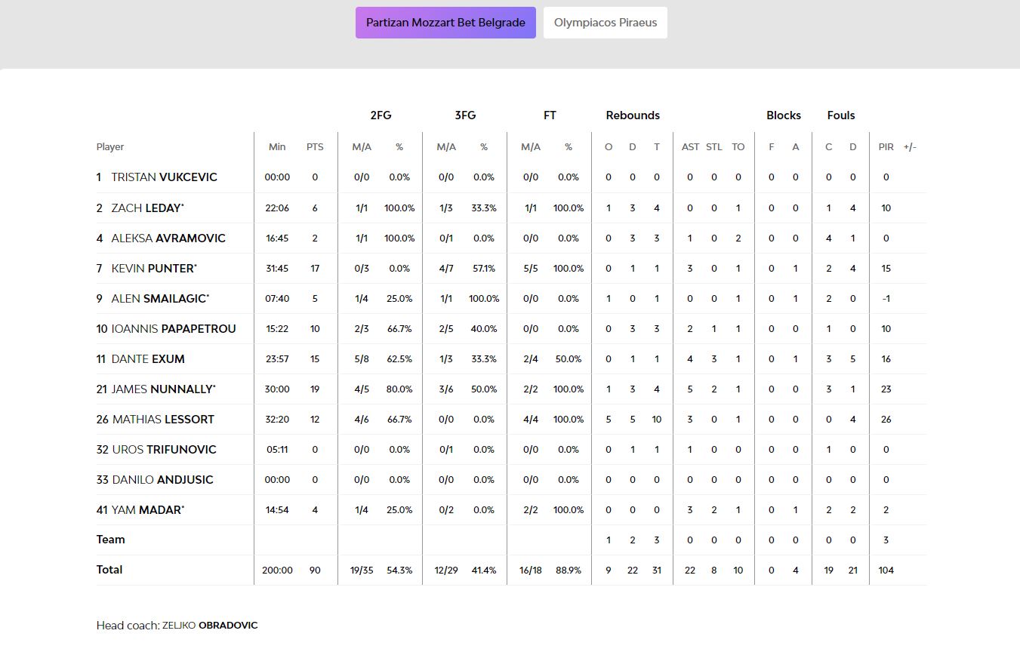Click the AST column header

[x=690, y=147]
